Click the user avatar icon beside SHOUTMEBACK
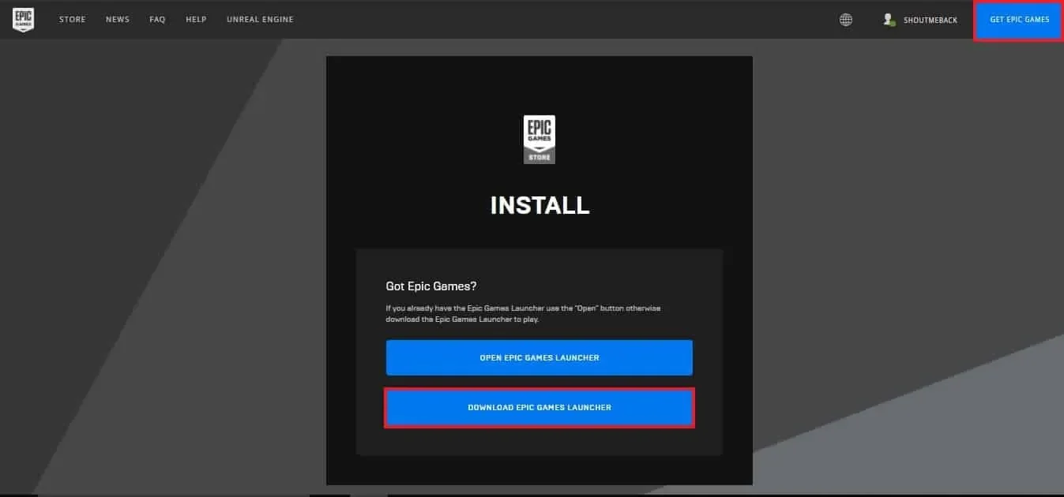1064x497 pixels. tap(889, 20)
